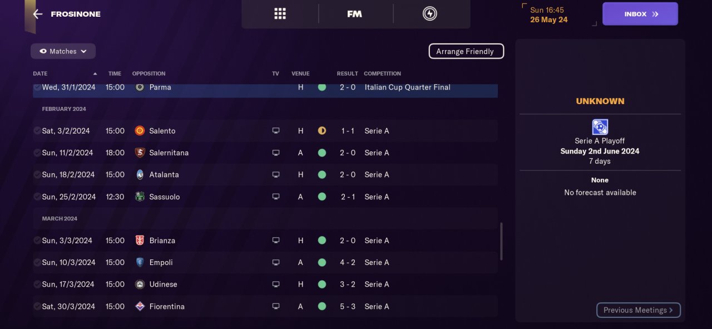This screenshot has width=712, height=329.
Task: Click the fixtures list scrollbar
Action: click(x=501, y=241)
